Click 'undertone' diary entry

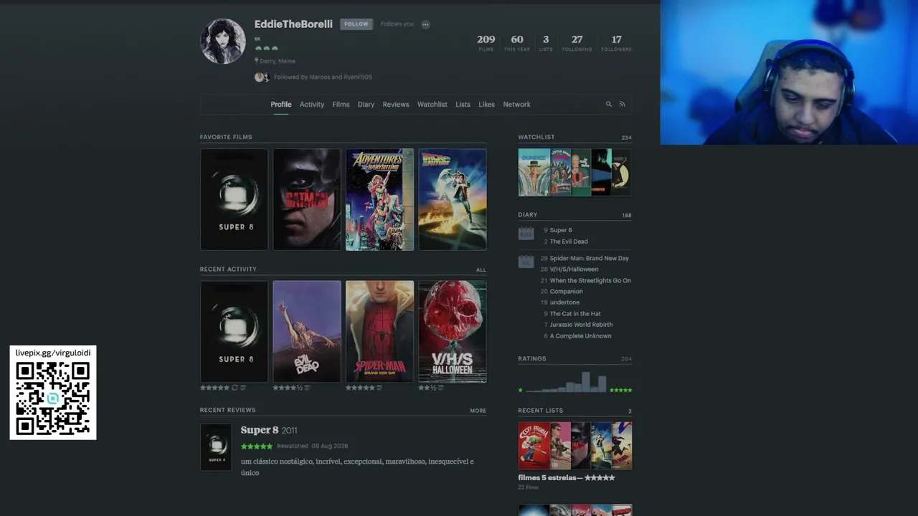click(x=564, y=302)
